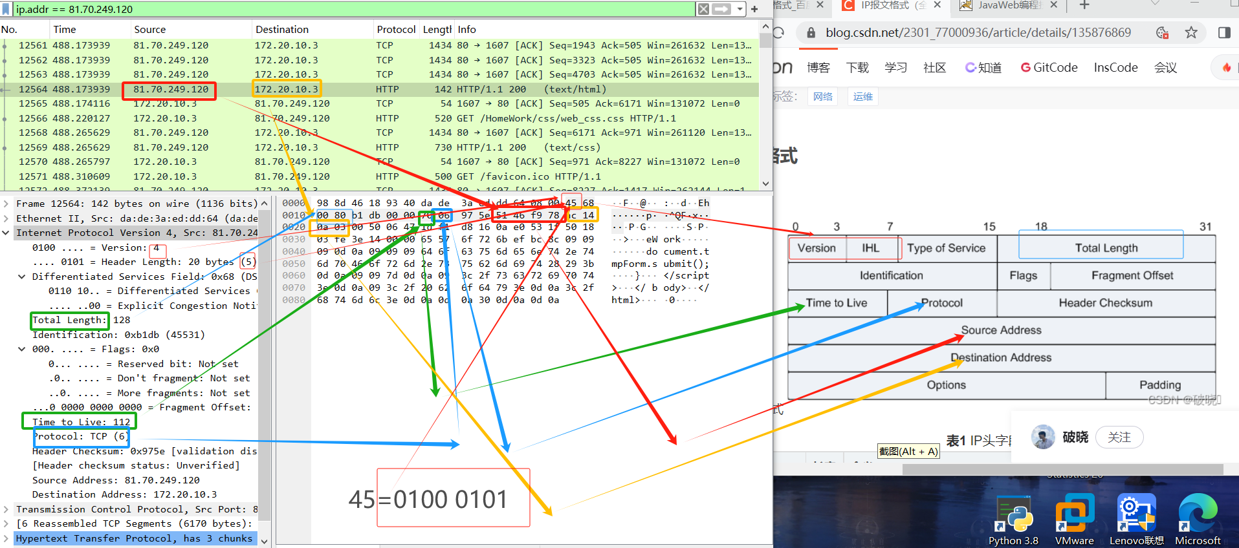Screen dimensions: 1239x548
Task: Click the site security lock icon
Action: (x=811, y=32)
